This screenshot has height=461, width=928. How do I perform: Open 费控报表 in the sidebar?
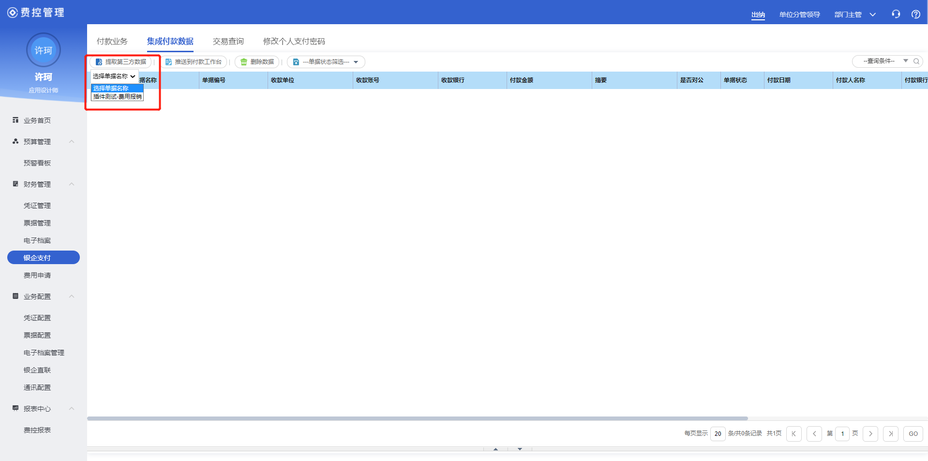37,430
